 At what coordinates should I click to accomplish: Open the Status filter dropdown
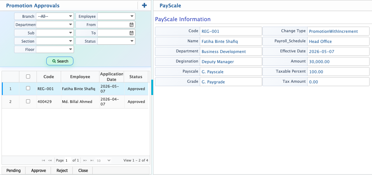pos(116,41)
